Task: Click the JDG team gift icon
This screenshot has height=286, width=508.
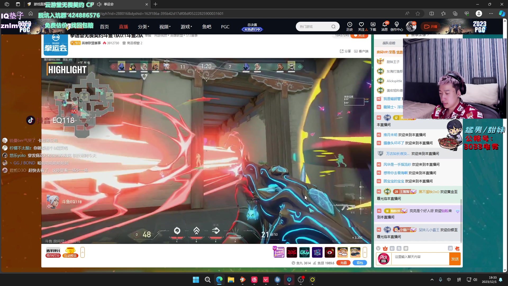Action: tap(292, 252)
